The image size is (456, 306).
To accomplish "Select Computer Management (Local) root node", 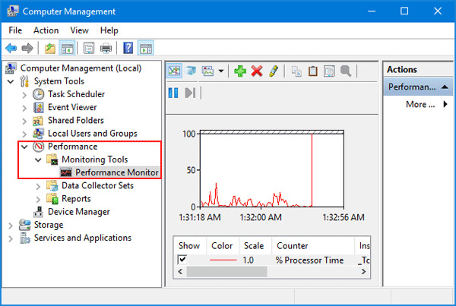I will pyautogui.click(x=81, y=68).
